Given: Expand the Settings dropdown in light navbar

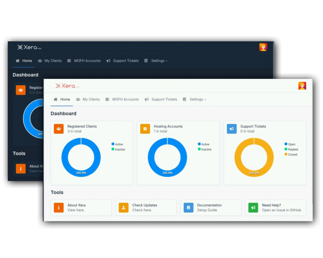Looking at the screenshot, I should pos(198,100).
